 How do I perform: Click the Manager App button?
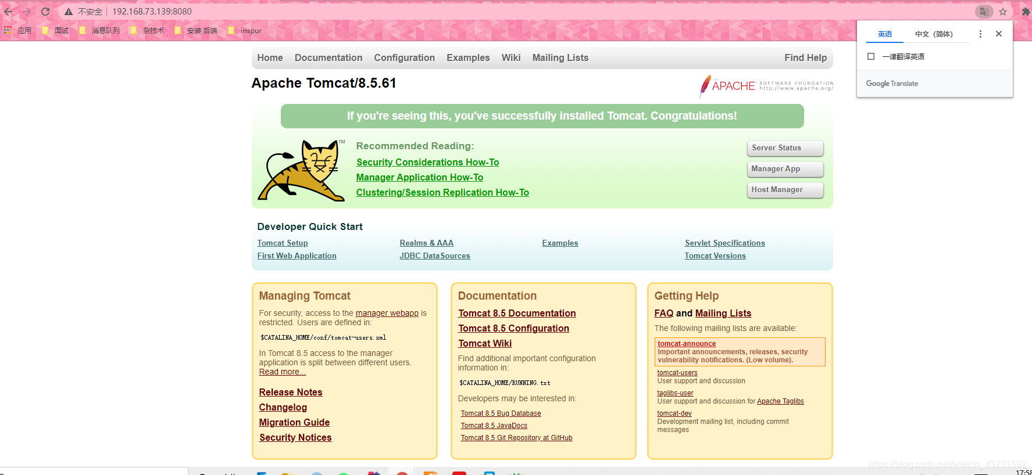785,169
